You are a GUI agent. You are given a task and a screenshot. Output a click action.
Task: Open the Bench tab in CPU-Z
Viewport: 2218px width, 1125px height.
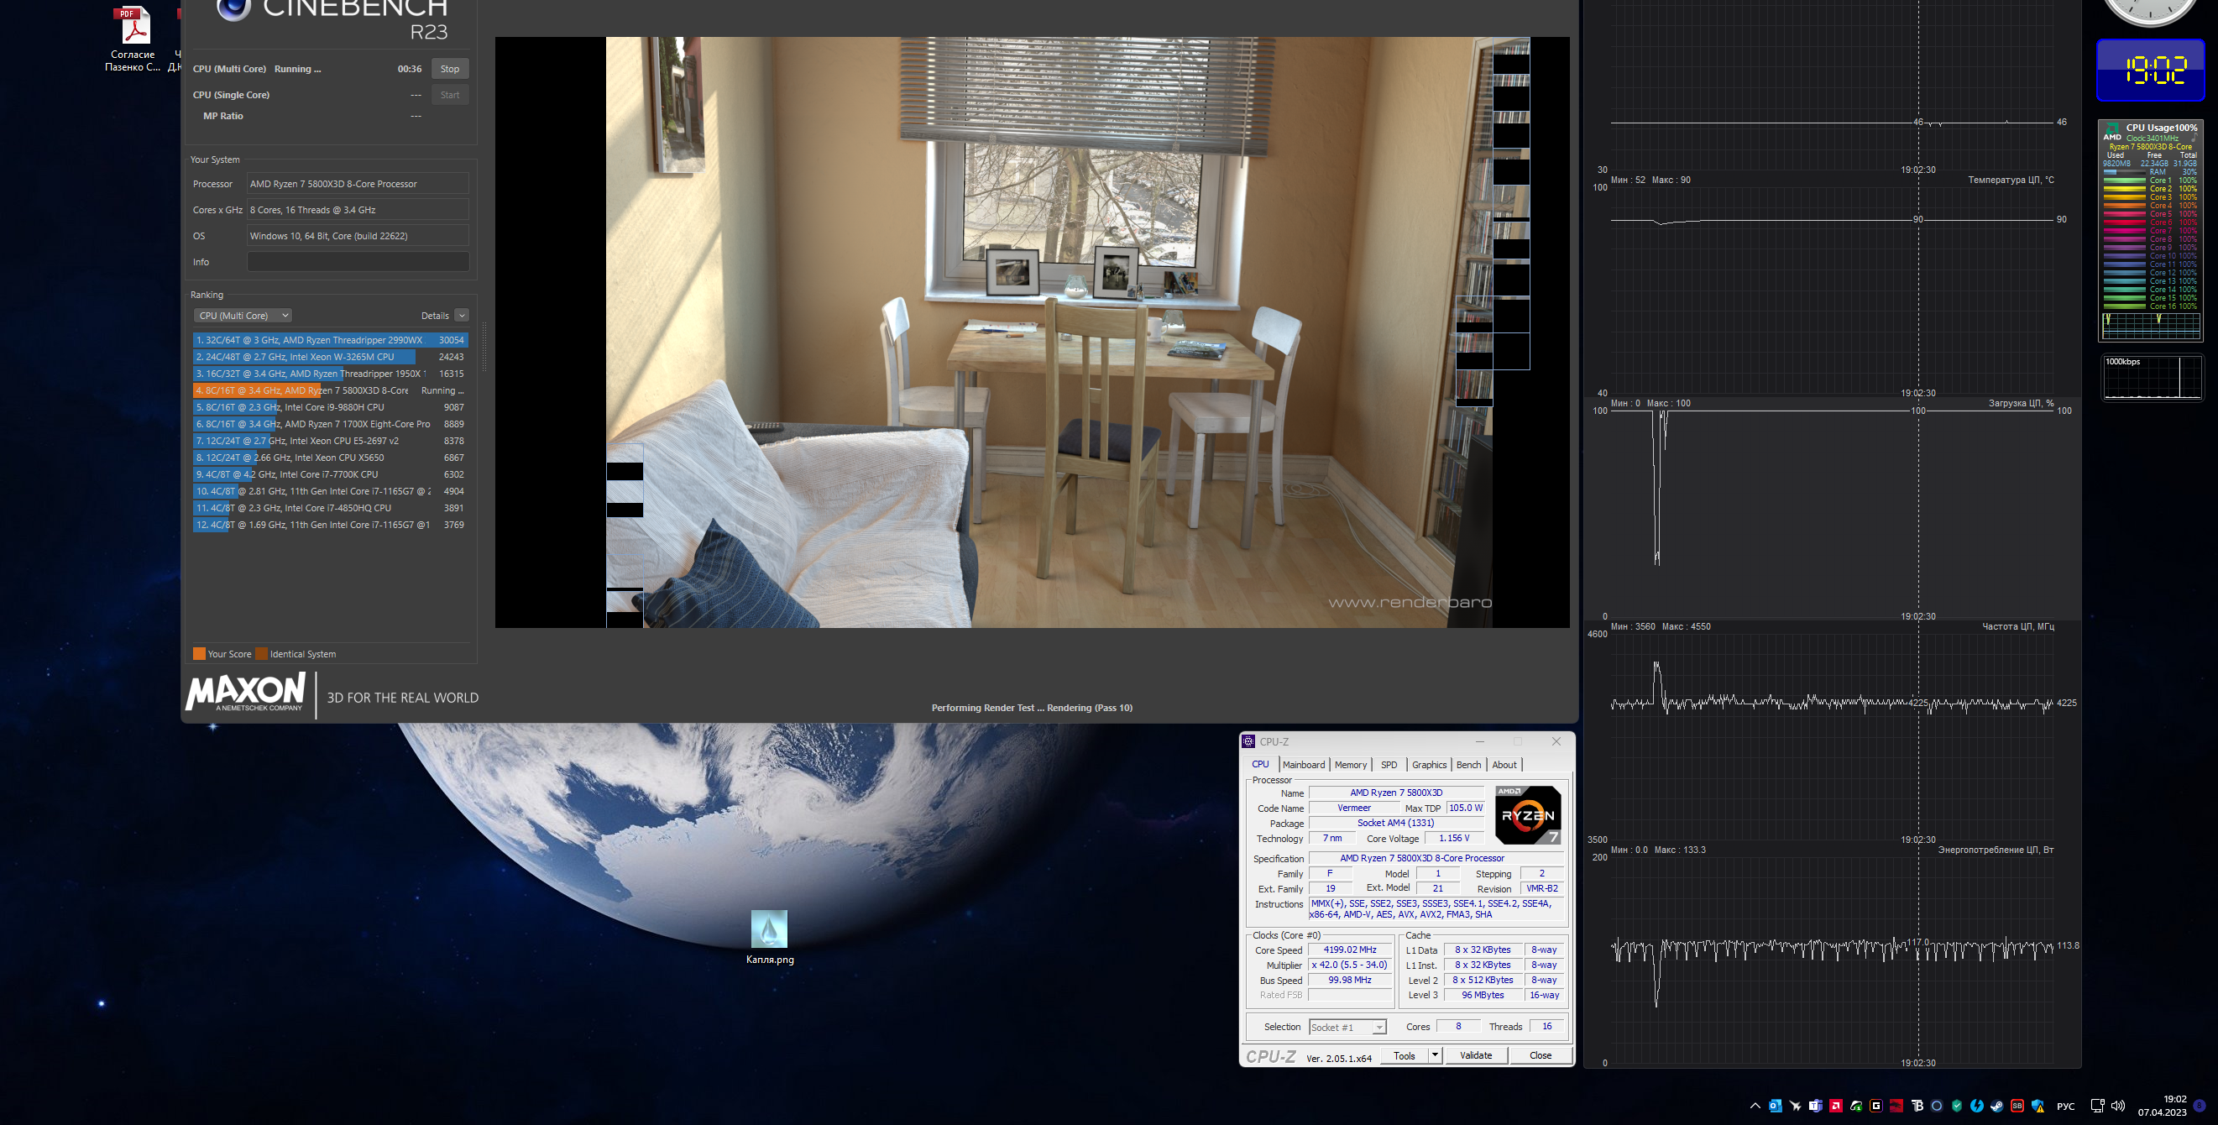pyautogui.click(x=1468, y=764)
